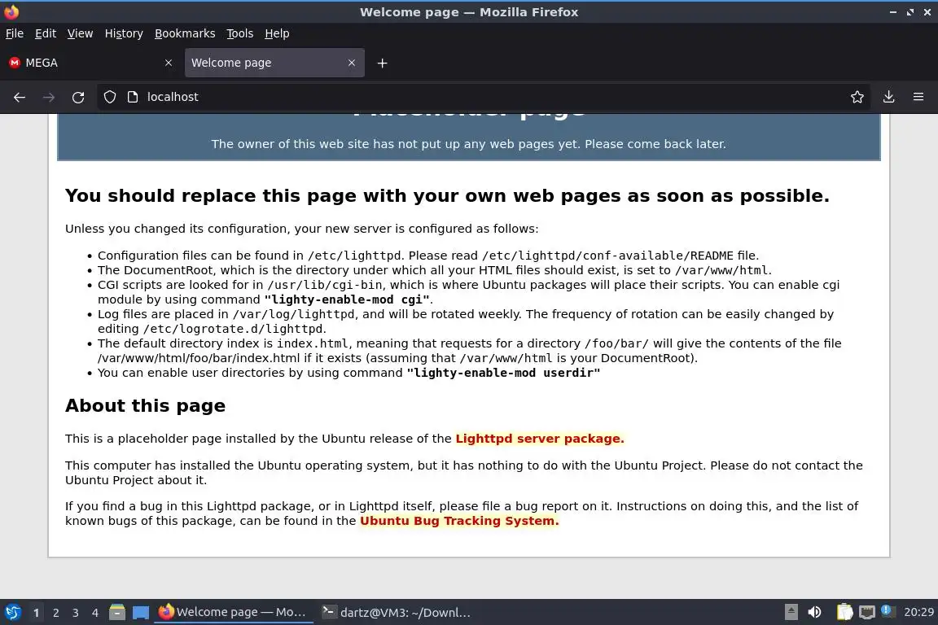
Task: Click the site information page icon
Action: [x=133, y=97]
